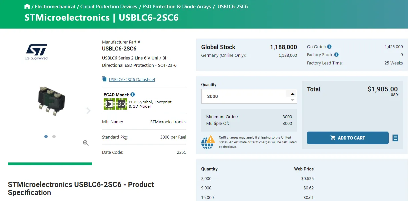This screenshot has width=408, height=201.
Task: Open the 3D model ECAD icon
Action: click(122, 104)
